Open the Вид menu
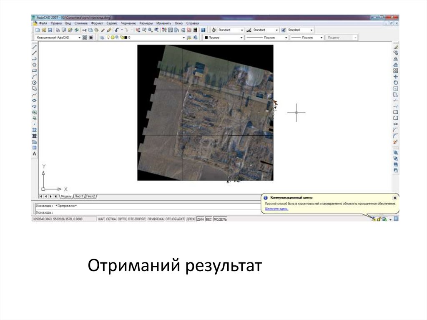Screen dimensions: 427x320 pos(68,23)
